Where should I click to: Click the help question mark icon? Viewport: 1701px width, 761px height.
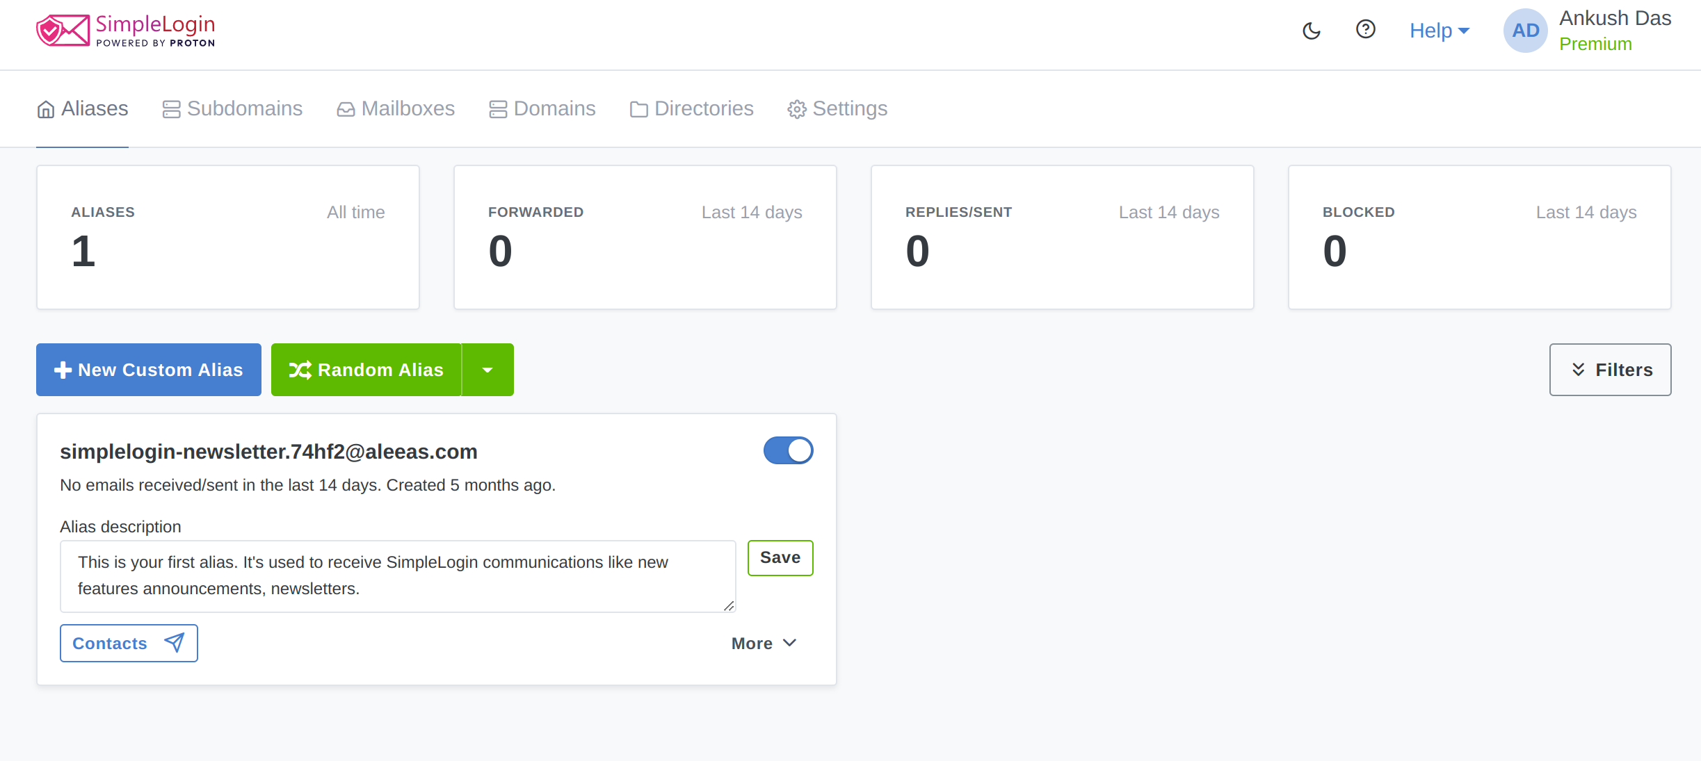(x=1364, y=31)
